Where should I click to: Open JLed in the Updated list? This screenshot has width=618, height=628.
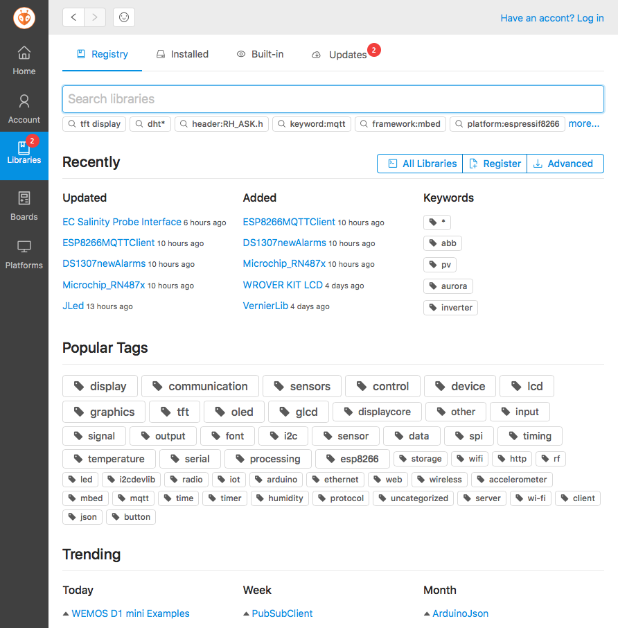click(x=73, y=306)
